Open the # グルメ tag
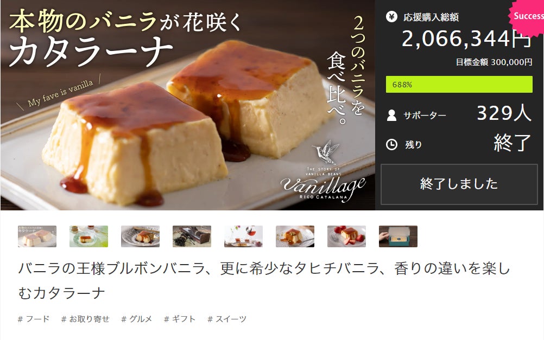This screenshot has width=544, height=340. [x=137, y=319]
